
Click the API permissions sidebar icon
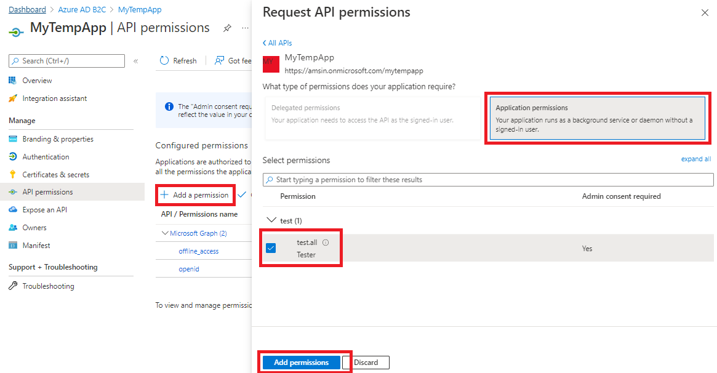point(12,192)
